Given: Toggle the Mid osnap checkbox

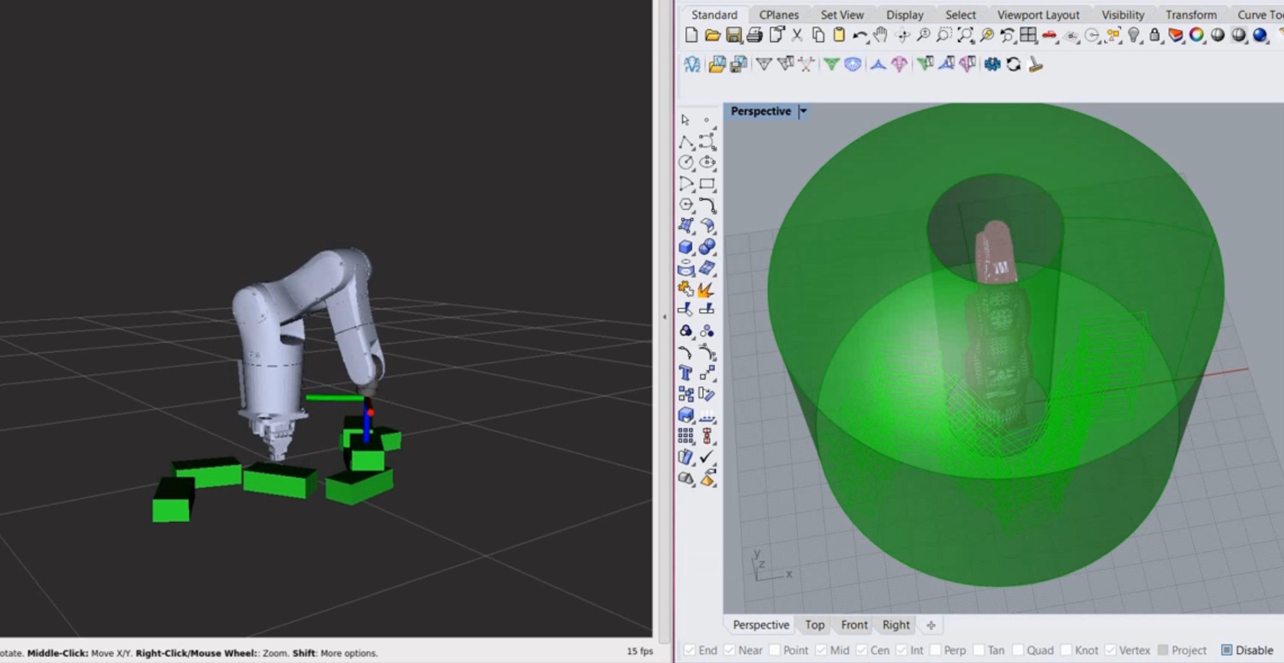Looking at the screenshot, I should click(821, 650).
